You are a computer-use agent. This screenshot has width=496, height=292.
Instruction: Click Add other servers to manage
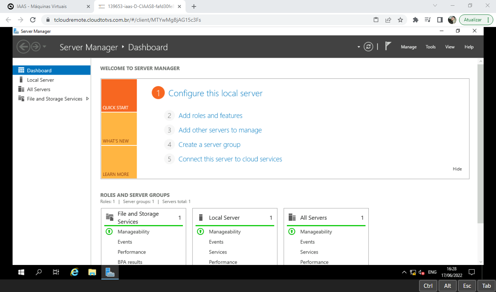pyautogui.click(x=220, y=130)
